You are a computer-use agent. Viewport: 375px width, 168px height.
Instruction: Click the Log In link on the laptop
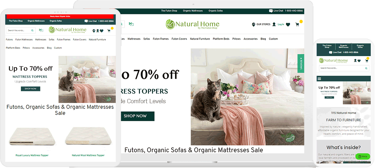[x=281, y=24]
